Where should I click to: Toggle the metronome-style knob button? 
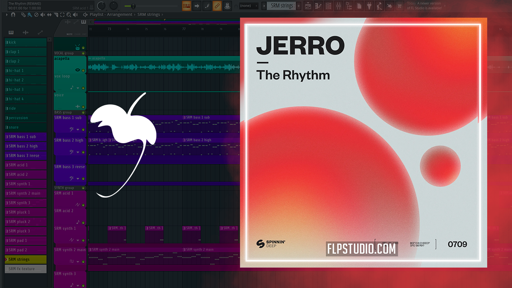[227, 6]
